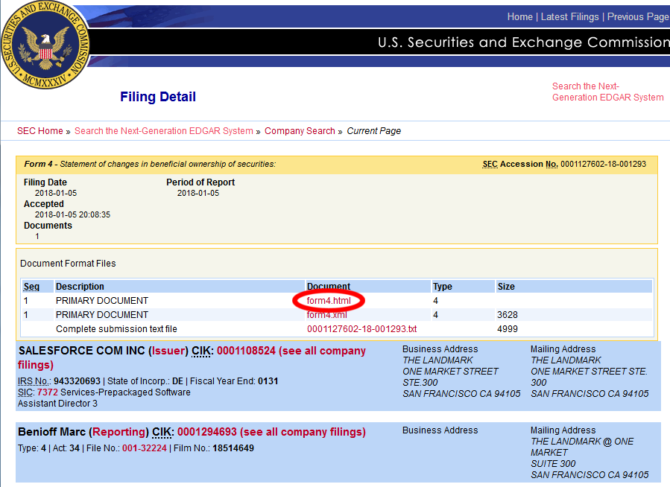This screenshot has width=670, height=487.
Task: Select Company Search from the breadcrumb
Action: pos(300,130)
